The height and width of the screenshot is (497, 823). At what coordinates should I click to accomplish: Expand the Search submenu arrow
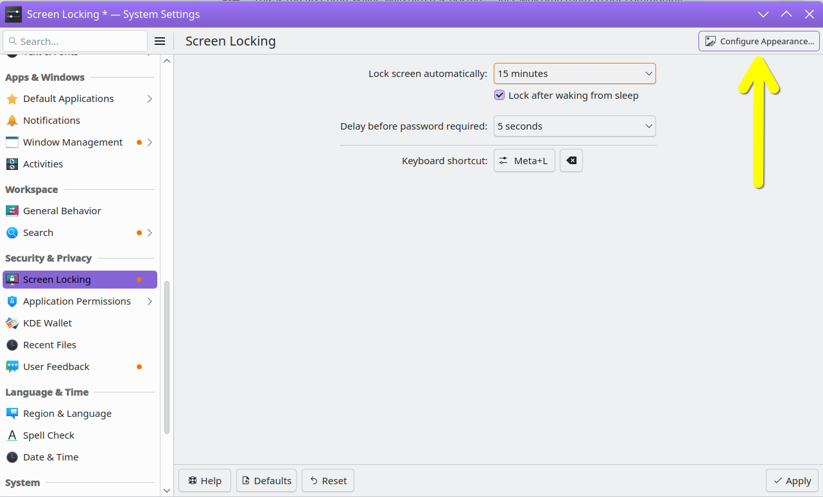(150, 233)
